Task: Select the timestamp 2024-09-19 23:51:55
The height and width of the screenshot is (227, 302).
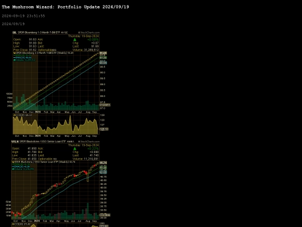Action: coord(23,16)
